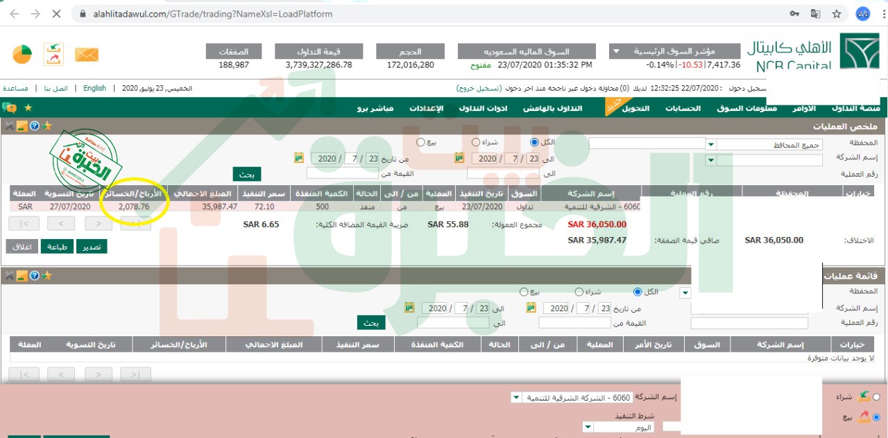Select بيع radio in ملخص العمليات filter
This screenshot has width=888, height=438.
pyautogui.click(x=420, y=143)
